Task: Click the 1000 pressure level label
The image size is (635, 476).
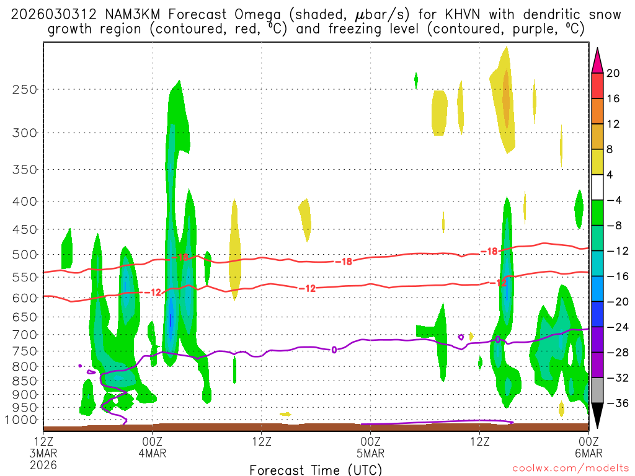Action: (x=22, y=420)
